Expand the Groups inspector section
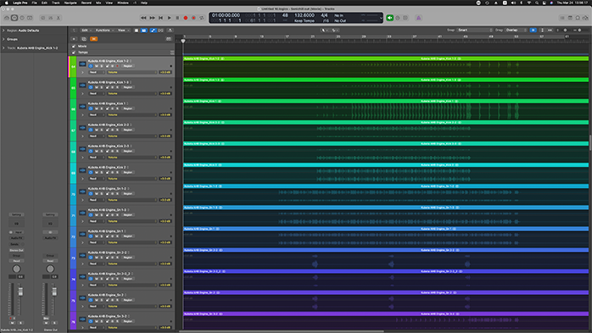Screen dimensions: 592x333 coord(3,39)
